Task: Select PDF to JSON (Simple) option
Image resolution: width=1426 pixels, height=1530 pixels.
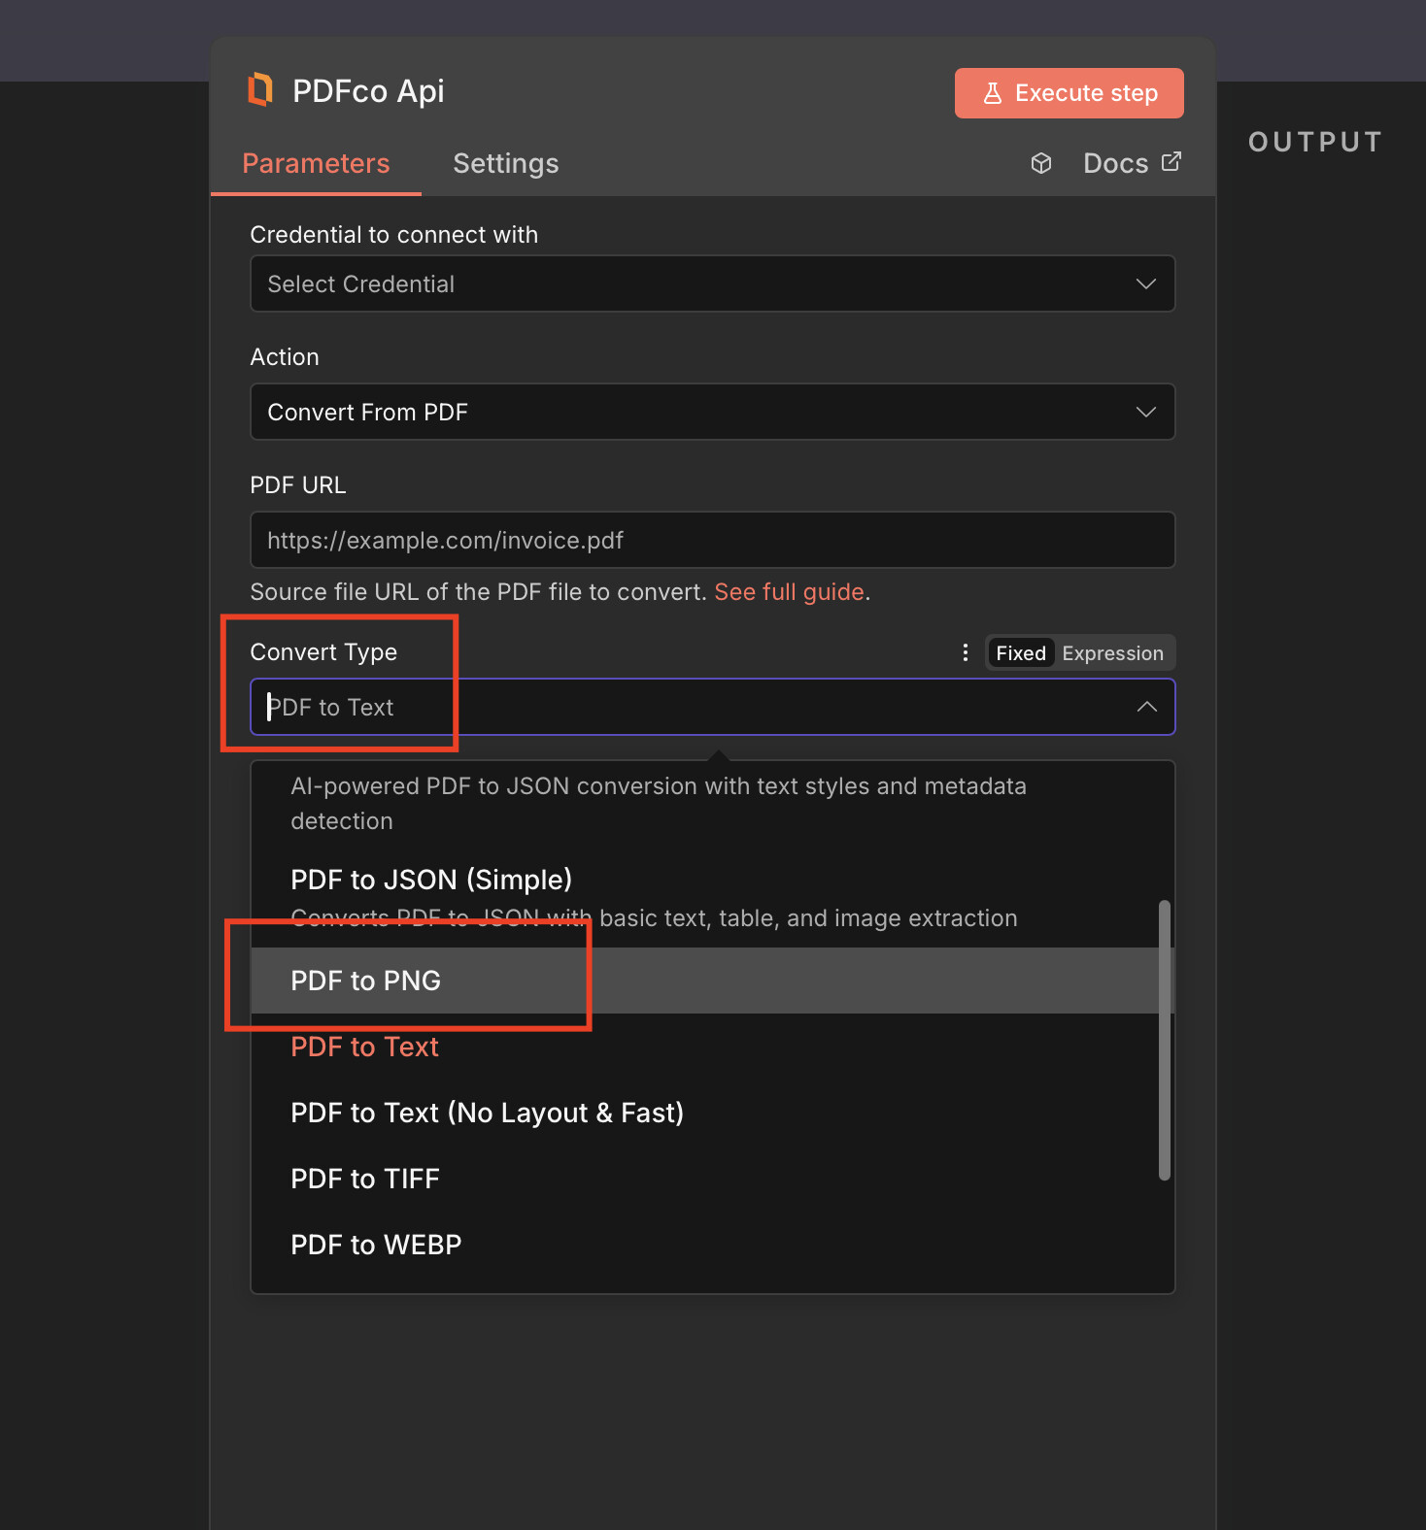Action: click(x=431, y=880)
